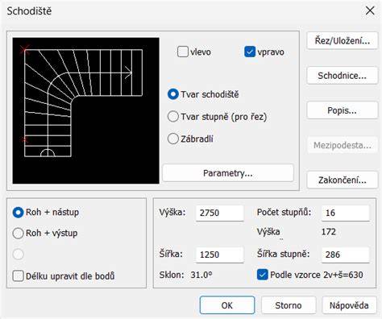Screen dimensions: 382x319
Task: Open Schodnice... settings
Action: pos(343,76)
